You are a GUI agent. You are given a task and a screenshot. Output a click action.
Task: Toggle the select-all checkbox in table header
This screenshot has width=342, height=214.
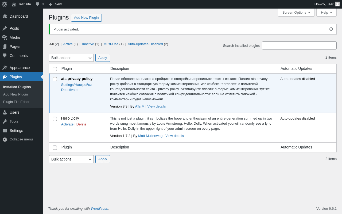[55, 69]
